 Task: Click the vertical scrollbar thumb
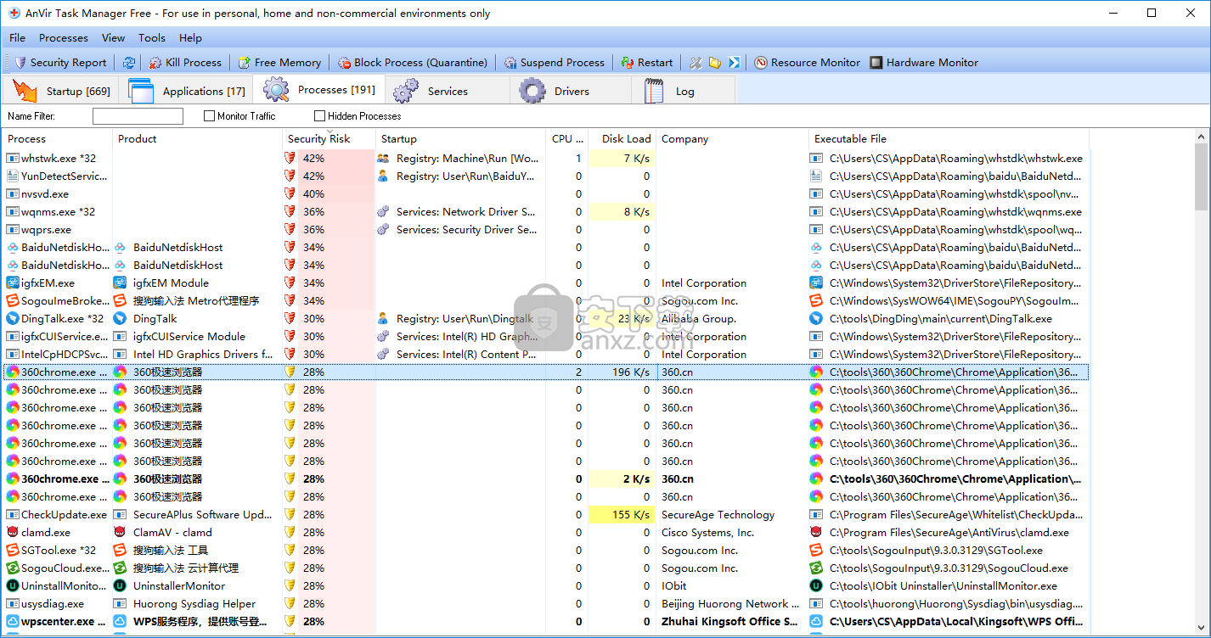1202,176
